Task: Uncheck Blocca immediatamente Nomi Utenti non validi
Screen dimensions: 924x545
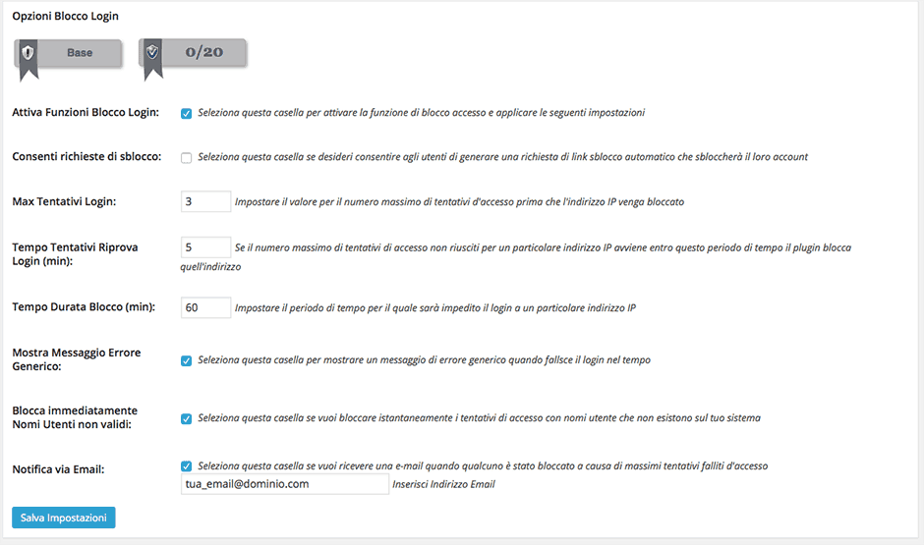Action: click(x=187, y=418)
